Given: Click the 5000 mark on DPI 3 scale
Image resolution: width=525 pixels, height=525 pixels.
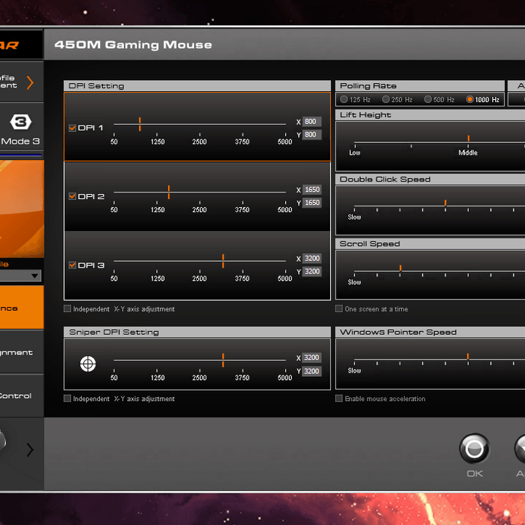Looking at the screenshot, I should pos(284,279).
